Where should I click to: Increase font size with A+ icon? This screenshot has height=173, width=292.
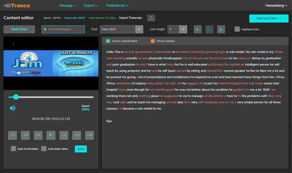(221, 30)
